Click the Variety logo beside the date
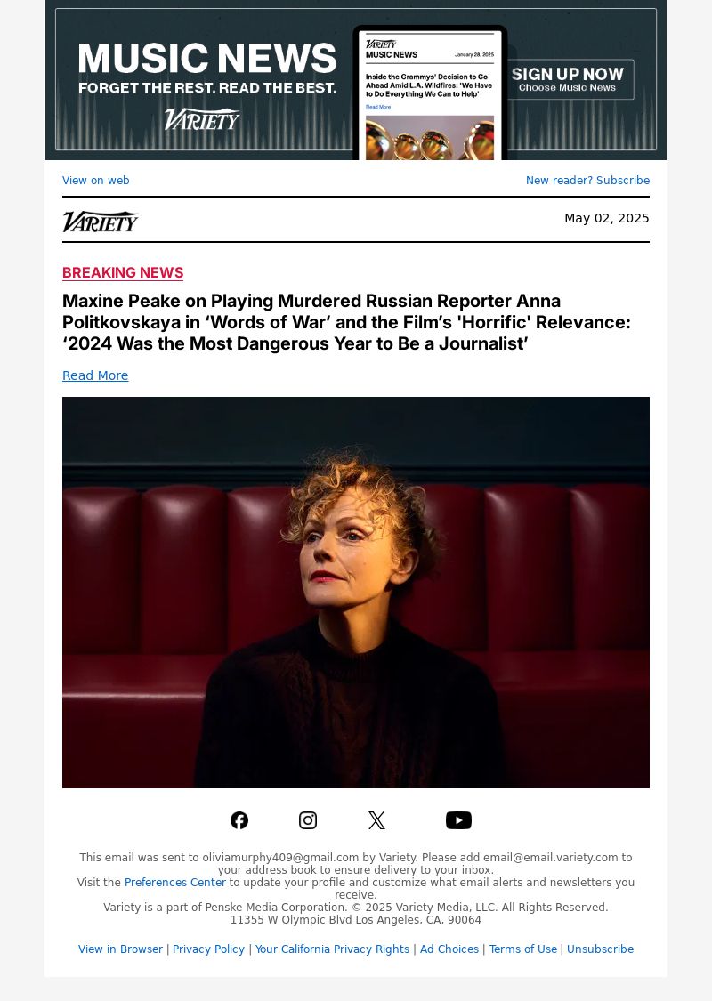The image size is (712, 1001). click(101, 222)
